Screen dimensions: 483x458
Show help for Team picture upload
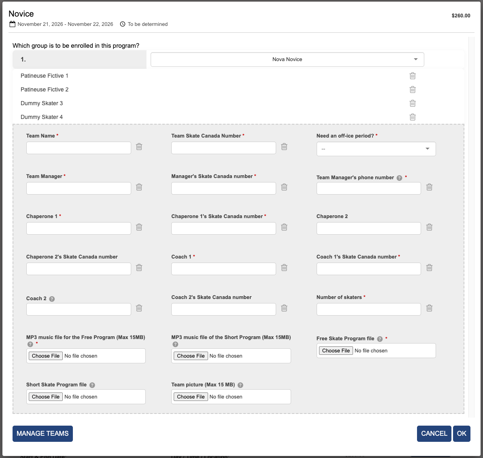tap(240, 385)
